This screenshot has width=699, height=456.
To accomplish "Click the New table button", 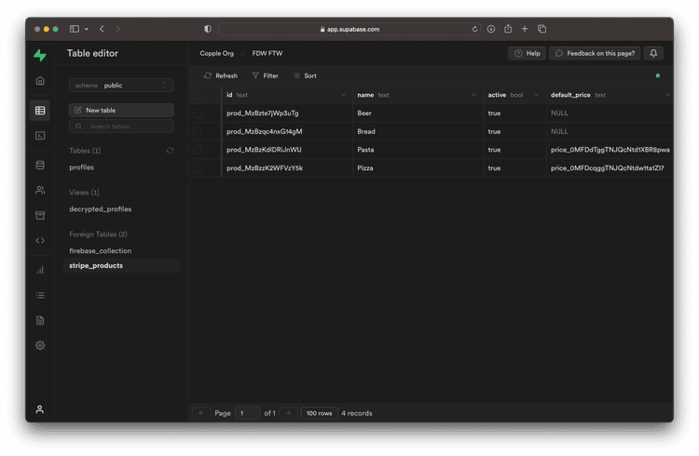I will click(121, 110).
